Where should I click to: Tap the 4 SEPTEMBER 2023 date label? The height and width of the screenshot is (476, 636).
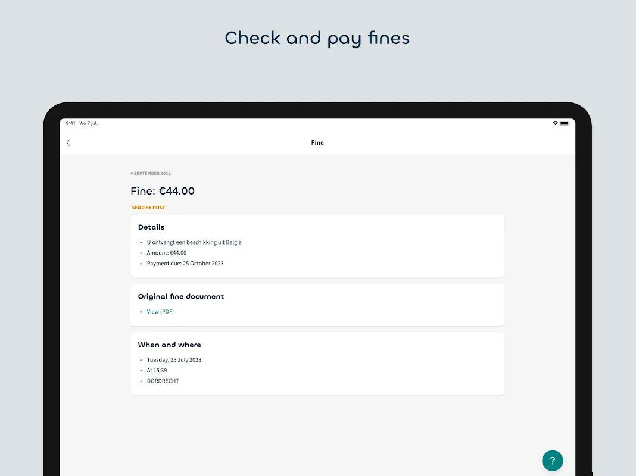[151, 173]
